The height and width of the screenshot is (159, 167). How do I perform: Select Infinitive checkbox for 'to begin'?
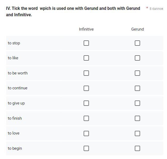click(x=86, y=148)
